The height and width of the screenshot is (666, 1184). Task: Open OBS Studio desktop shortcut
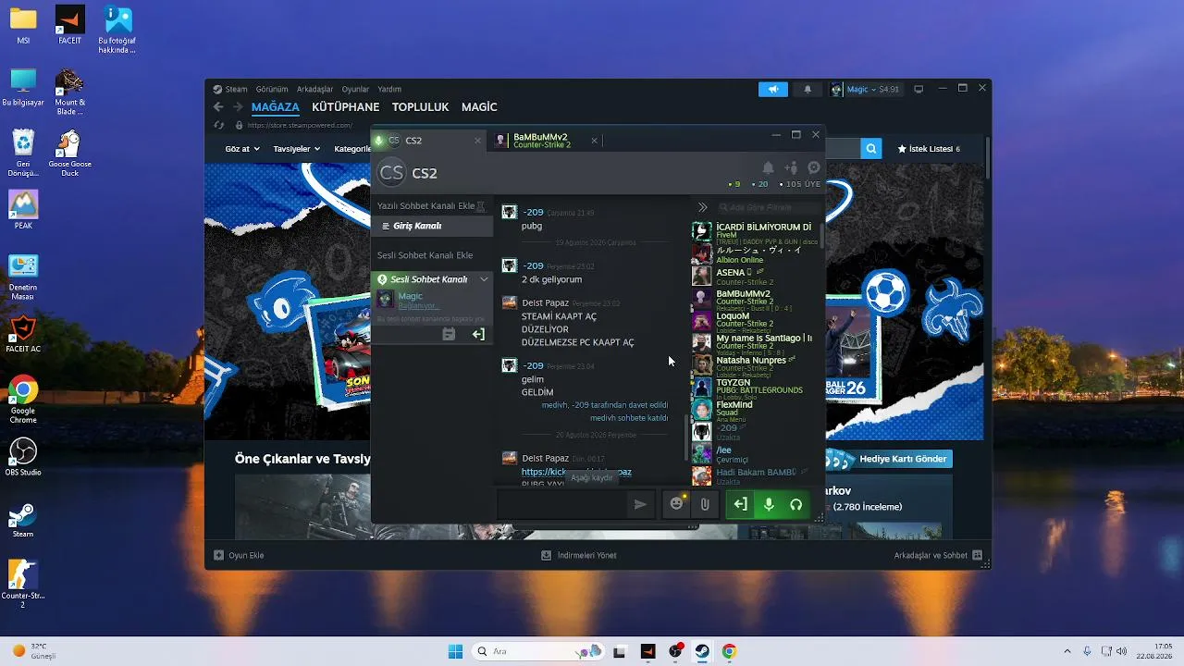pyautogui.click(x=23, y=456)
